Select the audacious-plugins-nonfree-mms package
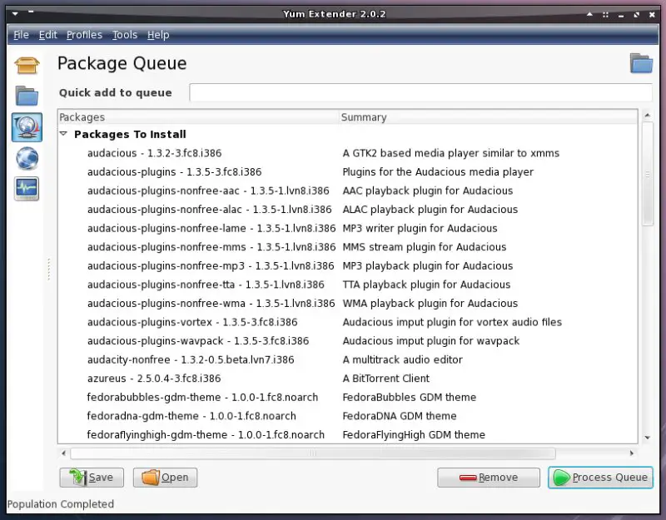This screenshot has width=666, height=520. [x=348, y=246]
